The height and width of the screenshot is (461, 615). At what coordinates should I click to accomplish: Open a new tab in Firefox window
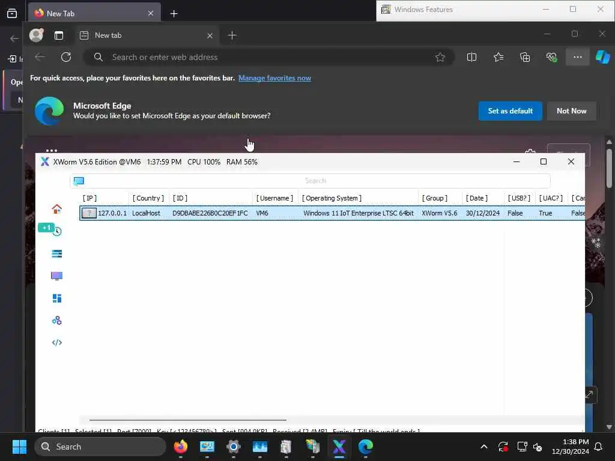click(x=174, y=14)
